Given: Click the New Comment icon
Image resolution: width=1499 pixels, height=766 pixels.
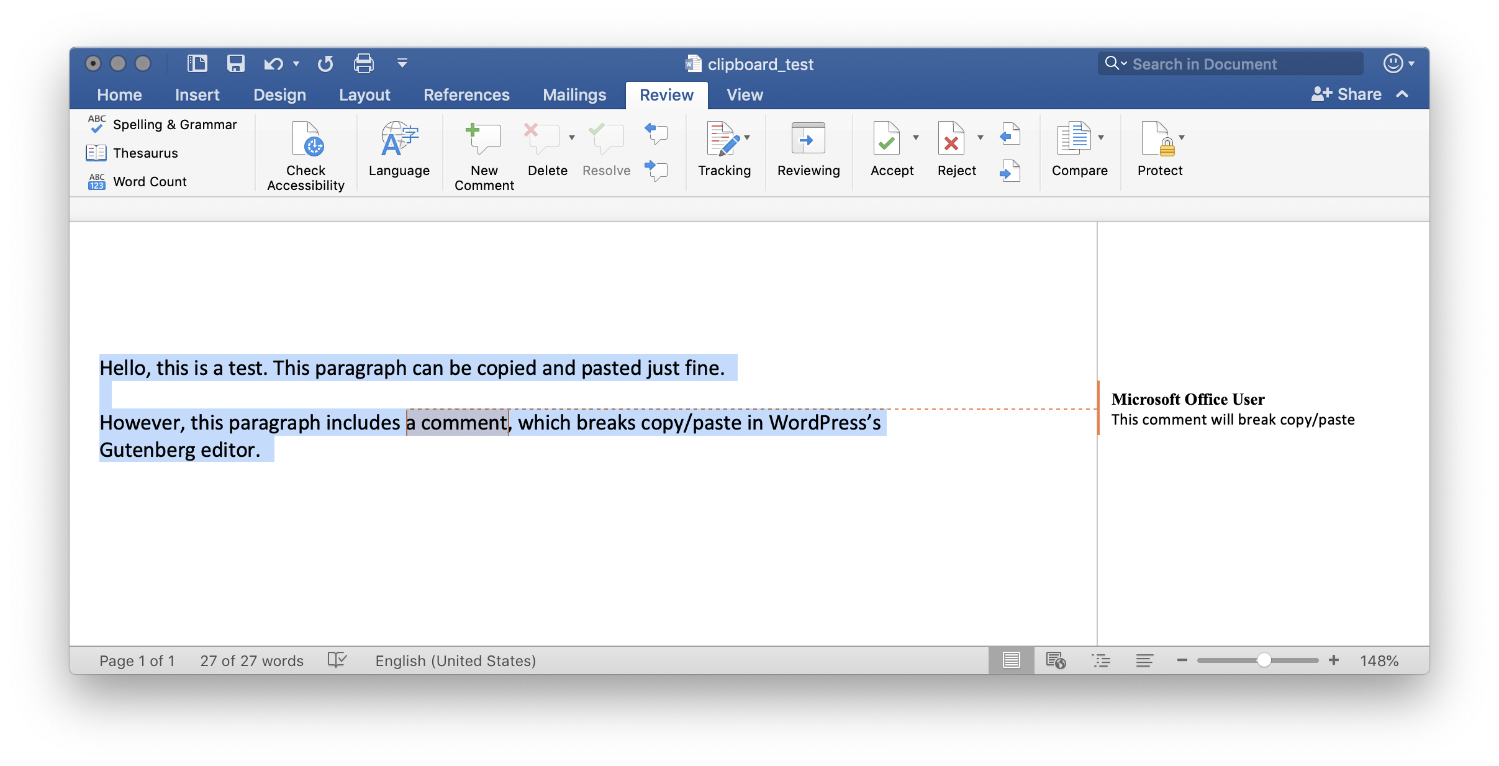Looking at the screenshot, I should [x=484, y=139].
